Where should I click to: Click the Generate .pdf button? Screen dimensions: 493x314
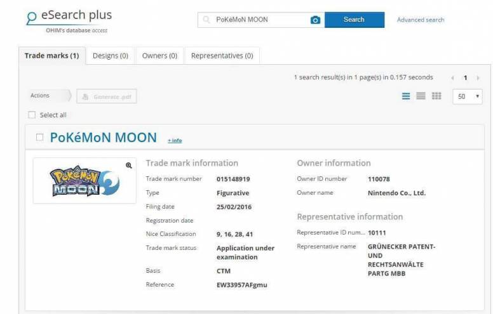tap(107, 96)
